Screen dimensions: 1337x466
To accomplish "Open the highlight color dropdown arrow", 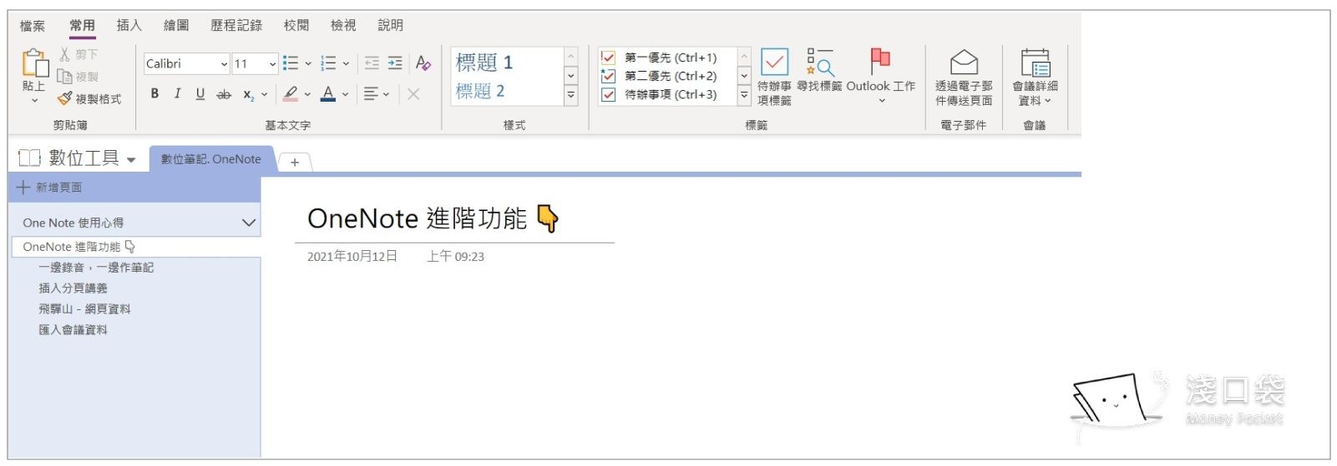I will [x=307, y=94].
